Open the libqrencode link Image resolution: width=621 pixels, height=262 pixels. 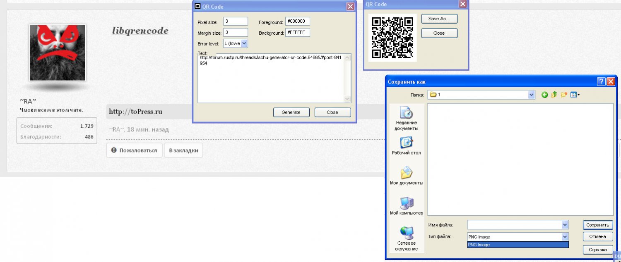pos(140,31)
